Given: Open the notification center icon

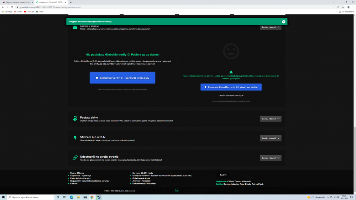Looking at the screenshot, I should [351, 197].
